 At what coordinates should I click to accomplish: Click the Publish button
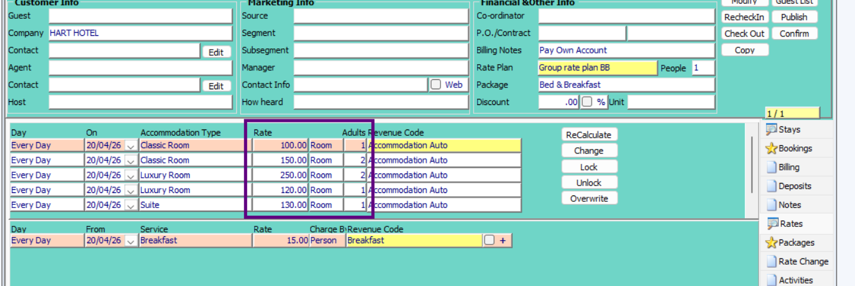click(x=795, y=17)
